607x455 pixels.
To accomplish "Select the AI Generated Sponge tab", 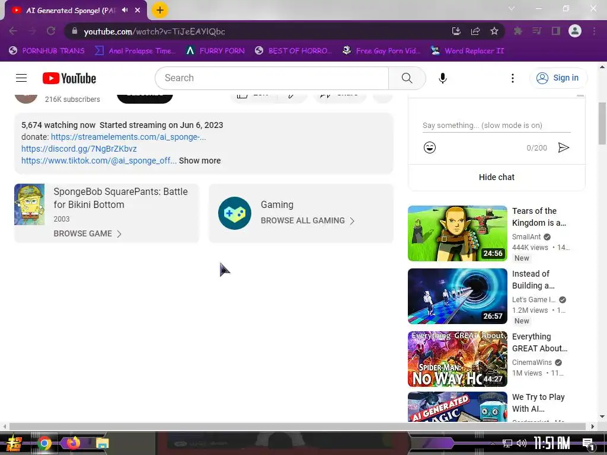I will click(x=70, y=11).
